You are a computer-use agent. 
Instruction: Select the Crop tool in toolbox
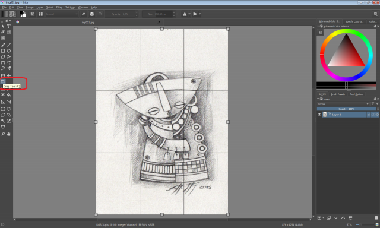(x=3, y=81)
